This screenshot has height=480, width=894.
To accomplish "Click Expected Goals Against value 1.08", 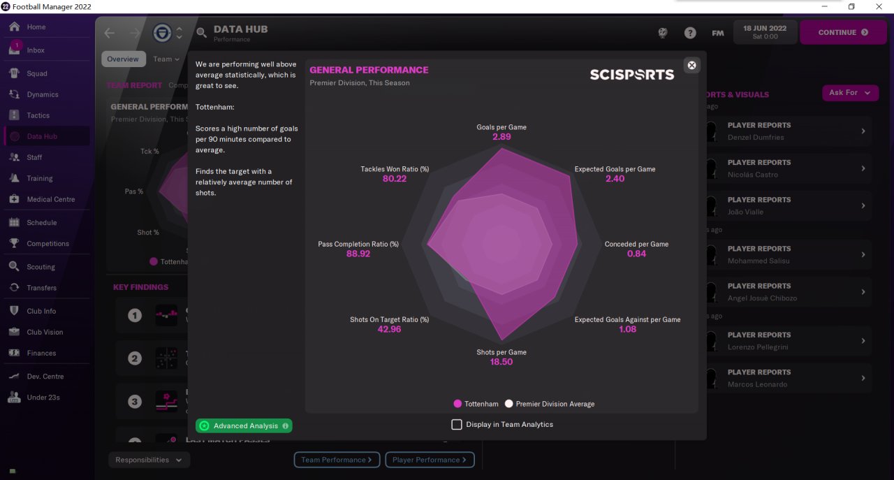I will (627, 329).
